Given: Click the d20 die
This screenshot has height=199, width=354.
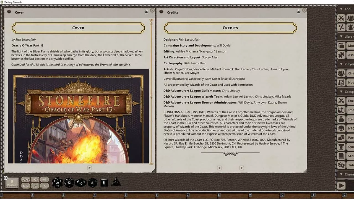Looking at the screenshot, I should click(x=58, y=182).
